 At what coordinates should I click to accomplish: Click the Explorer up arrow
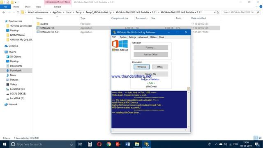(x=18, y=12)
